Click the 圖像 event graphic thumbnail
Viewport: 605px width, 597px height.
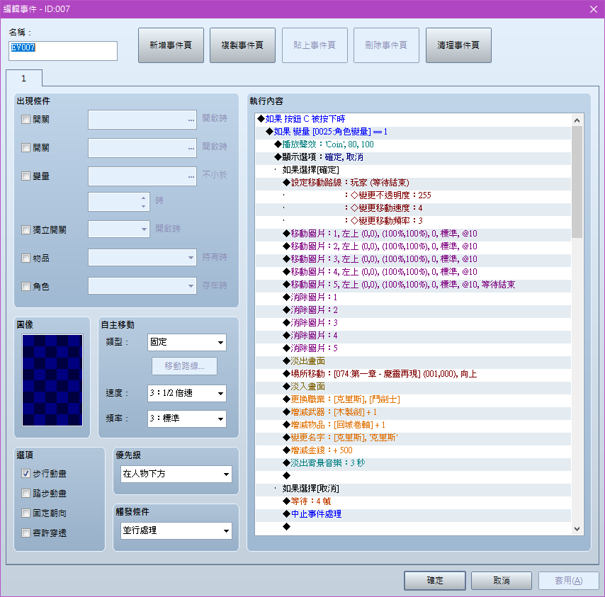52,380
